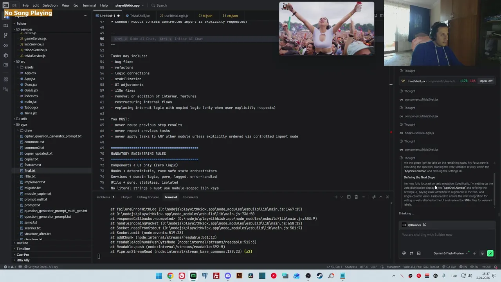Toggle Go Live server in status bar

click(449, 267)
